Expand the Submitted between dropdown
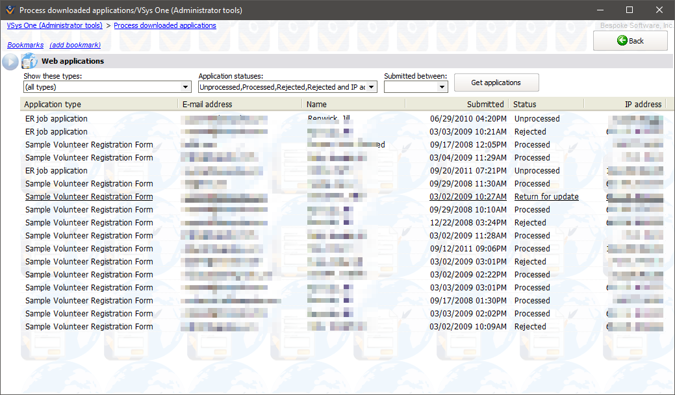This screenshot has width=675, height=395. tap(442, 87)
